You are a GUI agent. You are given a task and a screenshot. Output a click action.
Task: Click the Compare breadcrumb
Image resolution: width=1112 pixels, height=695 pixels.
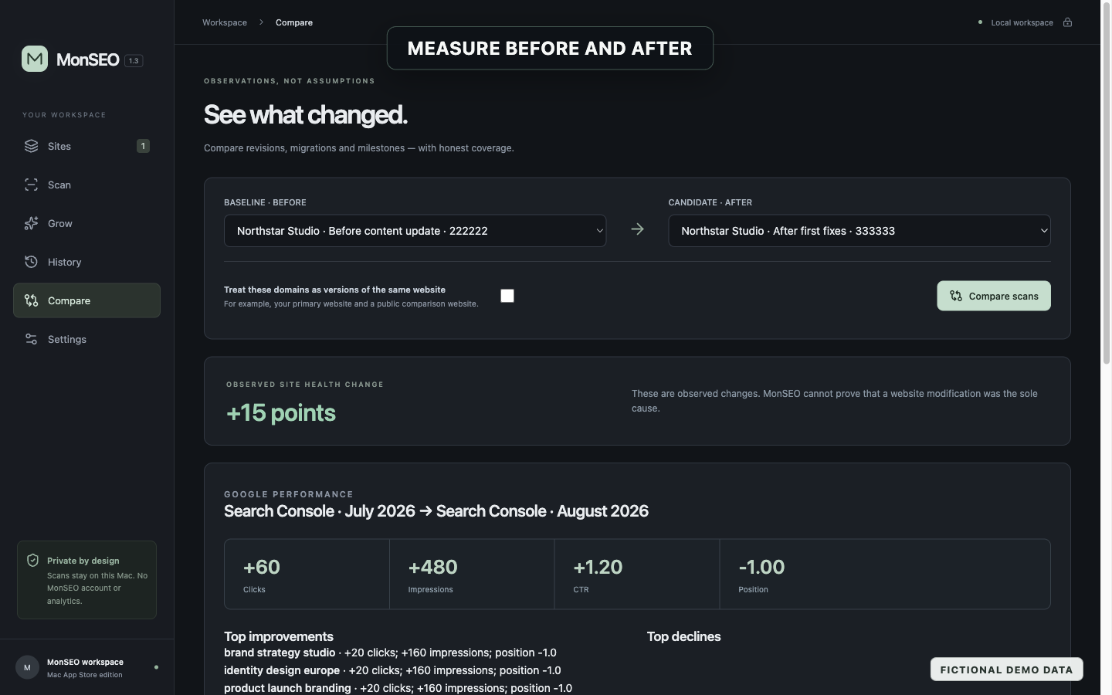294,22
